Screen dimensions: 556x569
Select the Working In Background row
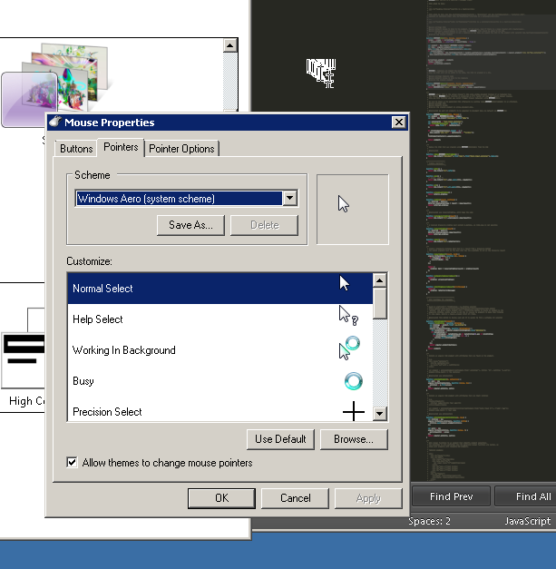(x=219, y=350)
